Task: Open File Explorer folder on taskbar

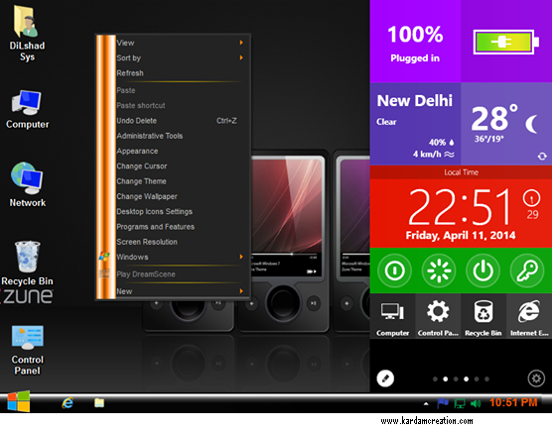Action: [99, 403]
